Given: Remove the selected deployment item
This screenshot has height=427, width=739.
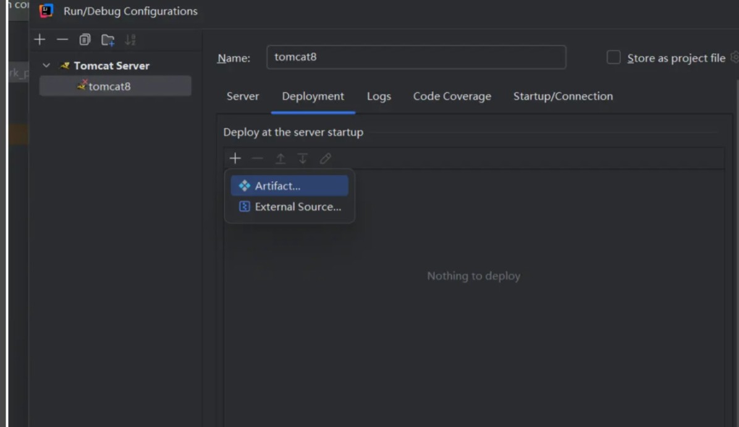Looking at the screenshot, I should tap(258, 159).
